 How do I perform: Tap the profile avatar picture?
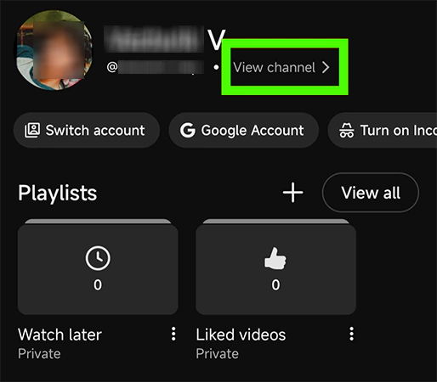(54, 50)
